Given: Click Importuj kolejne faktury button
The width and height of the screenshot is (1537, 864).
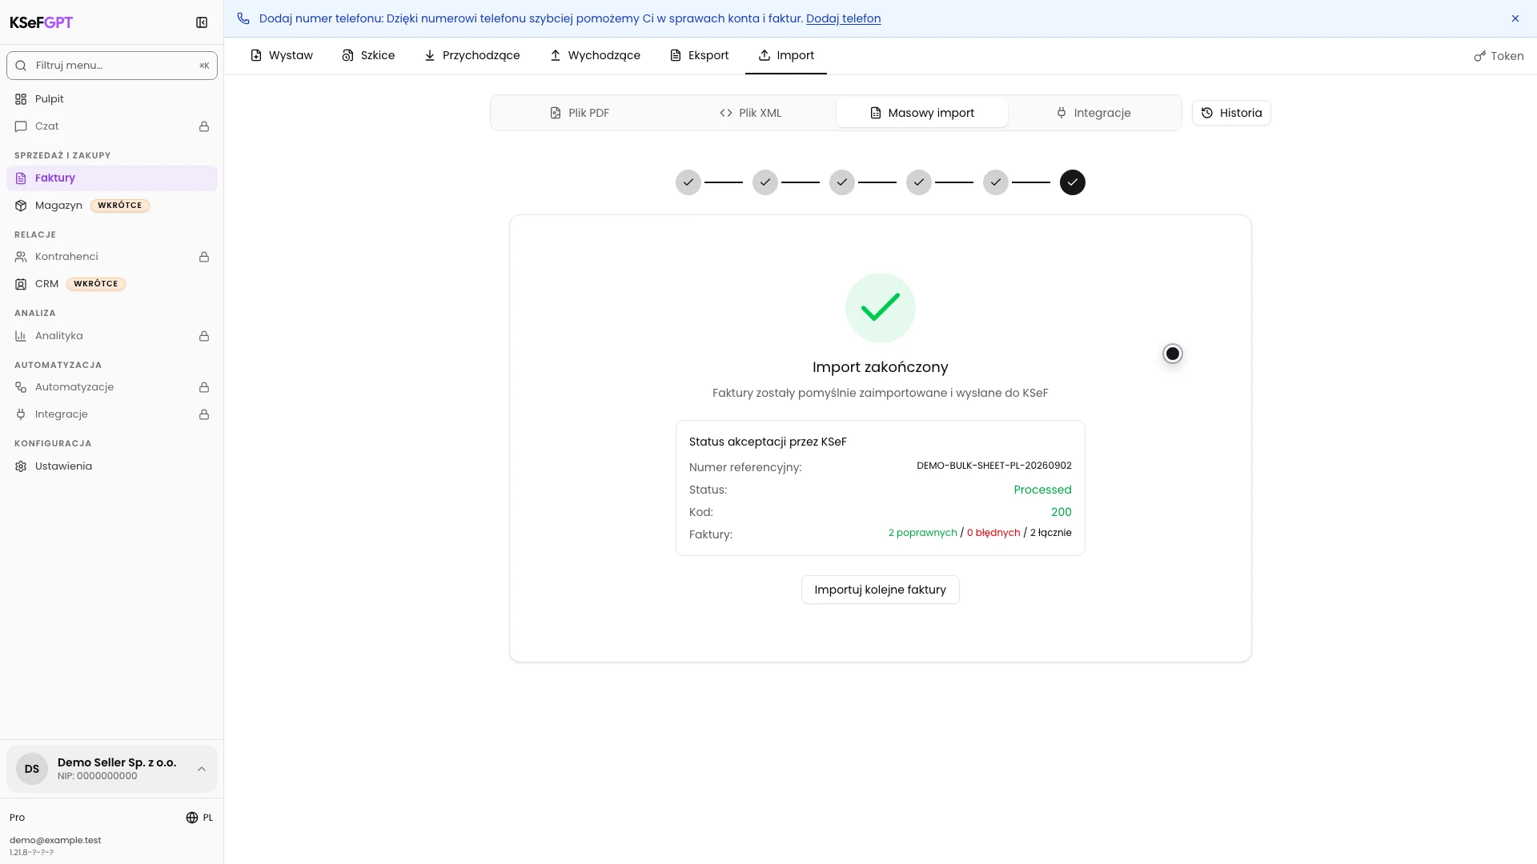Looking at the screenshot, I should tap(881, 590).
